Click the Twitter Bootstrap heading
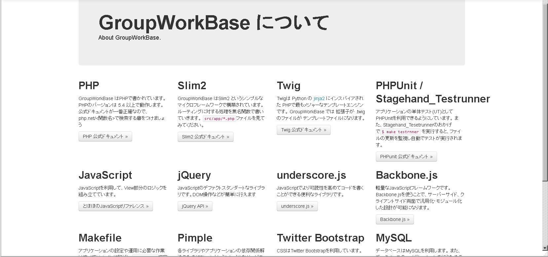Viewport: 548px width, 257px height. pos(320,238)
